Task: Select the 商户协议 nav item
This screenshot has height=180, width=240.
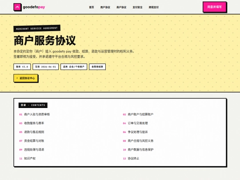Action: [x=121, y=7]
